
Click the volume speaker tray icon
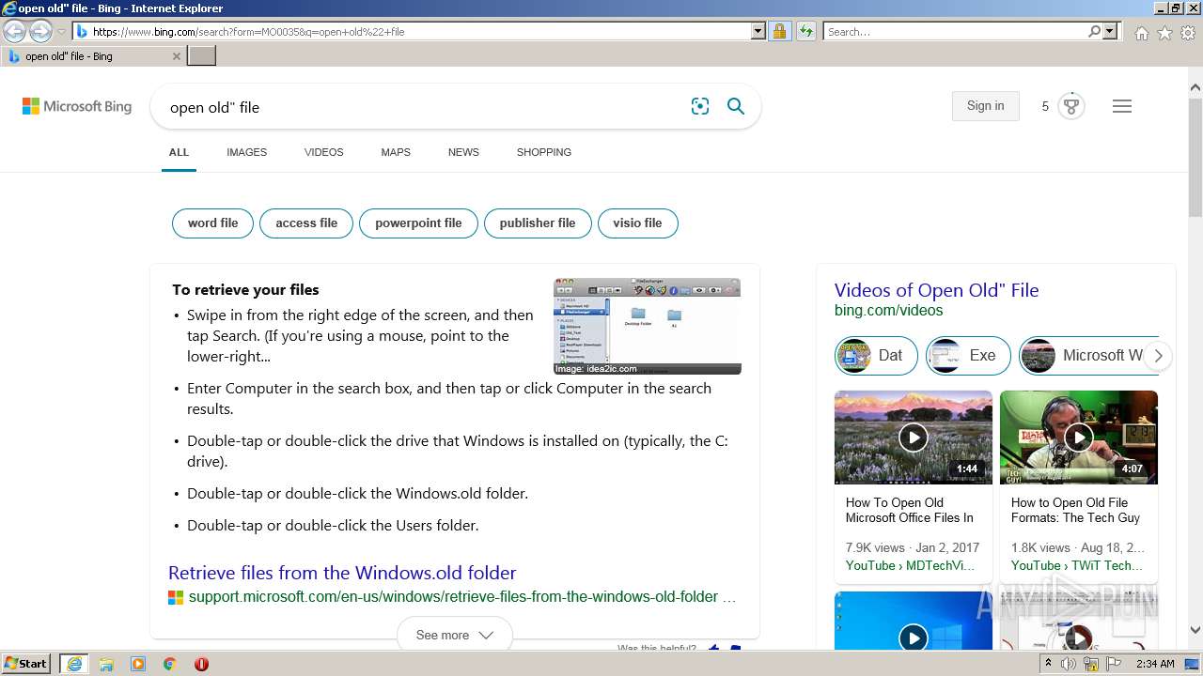point(1069,664)
